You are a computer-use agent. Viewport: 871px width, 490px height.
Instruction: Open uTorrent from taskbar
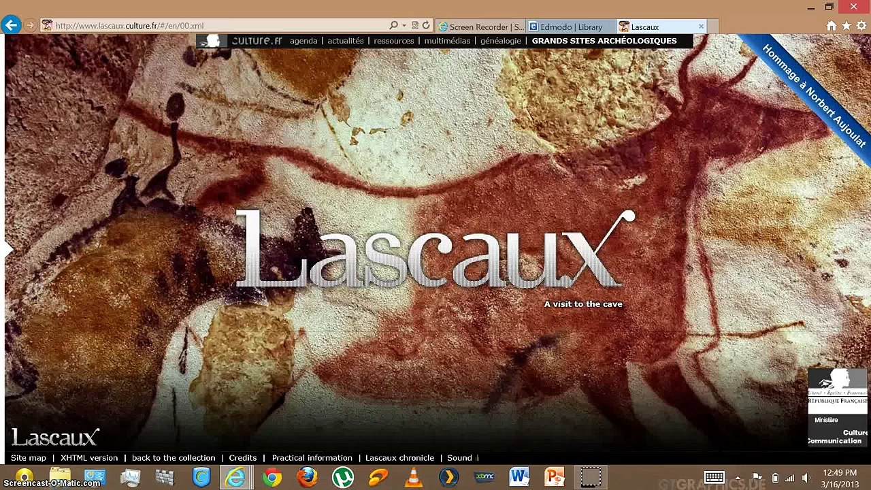(x=343, y=478)
